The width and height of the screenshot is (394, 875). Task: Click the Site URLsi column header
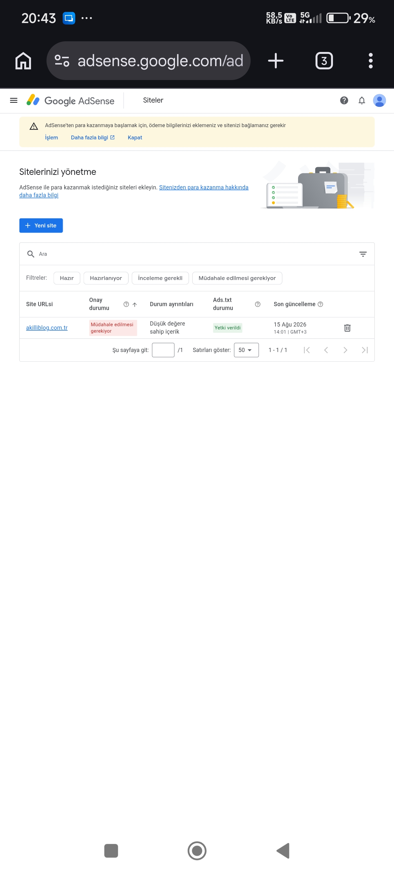tap(39, 304)
